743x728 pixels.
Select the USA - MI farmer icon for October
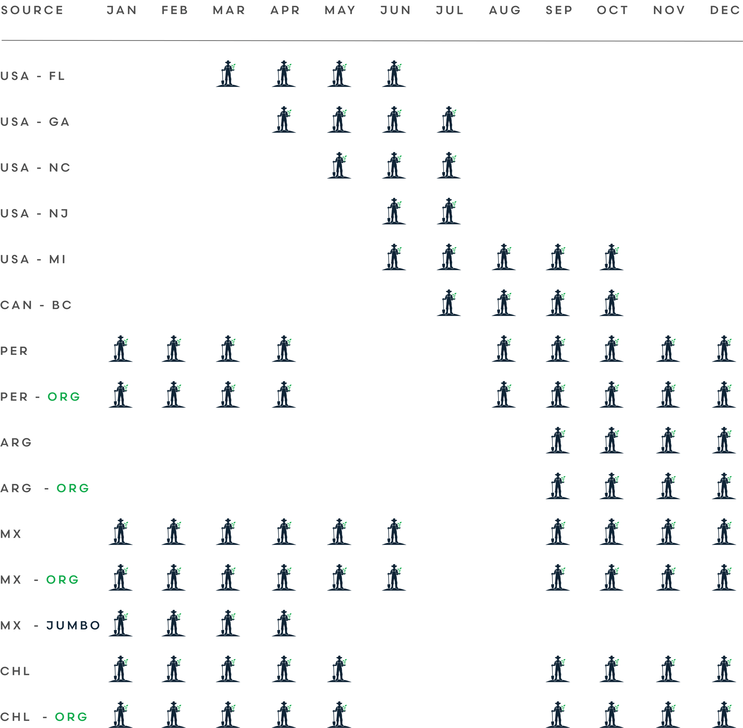(x=611, y=257)
